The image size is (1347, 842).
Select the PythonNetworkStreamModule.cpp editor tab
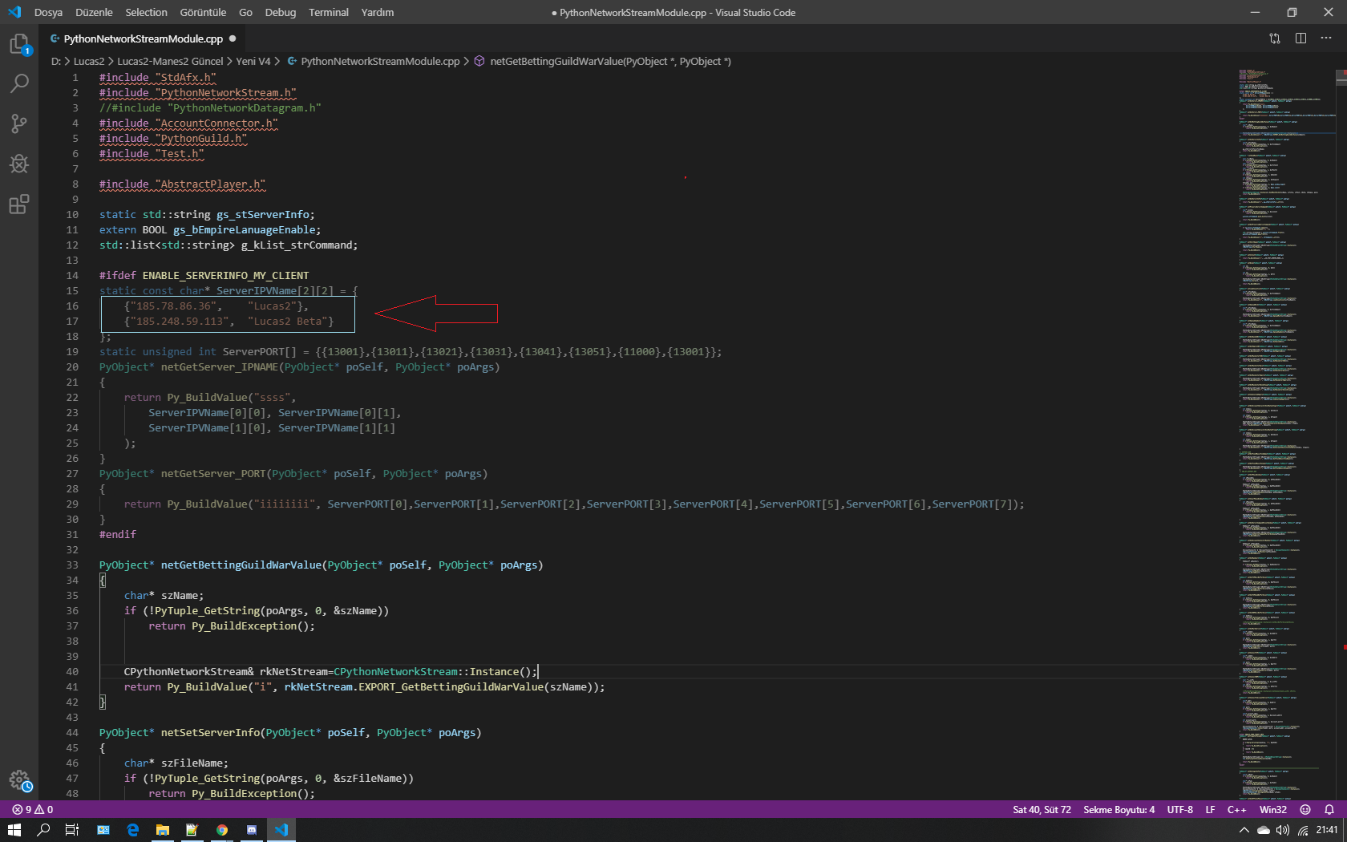[143, 38]
